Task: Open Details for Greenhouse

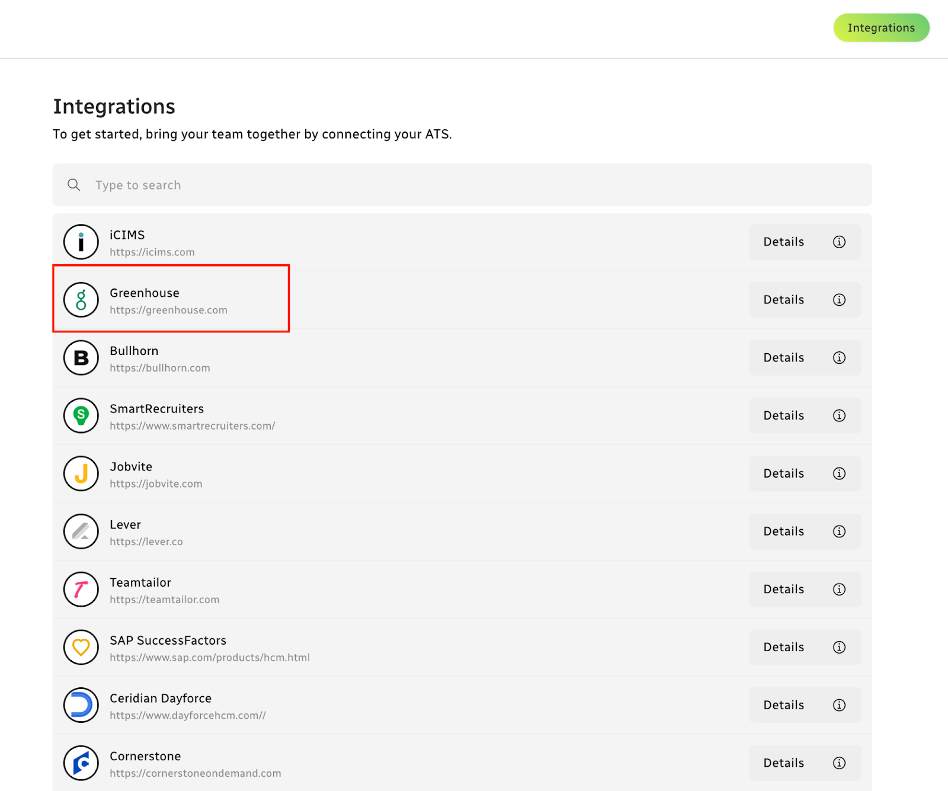Action: pos(805,300)
